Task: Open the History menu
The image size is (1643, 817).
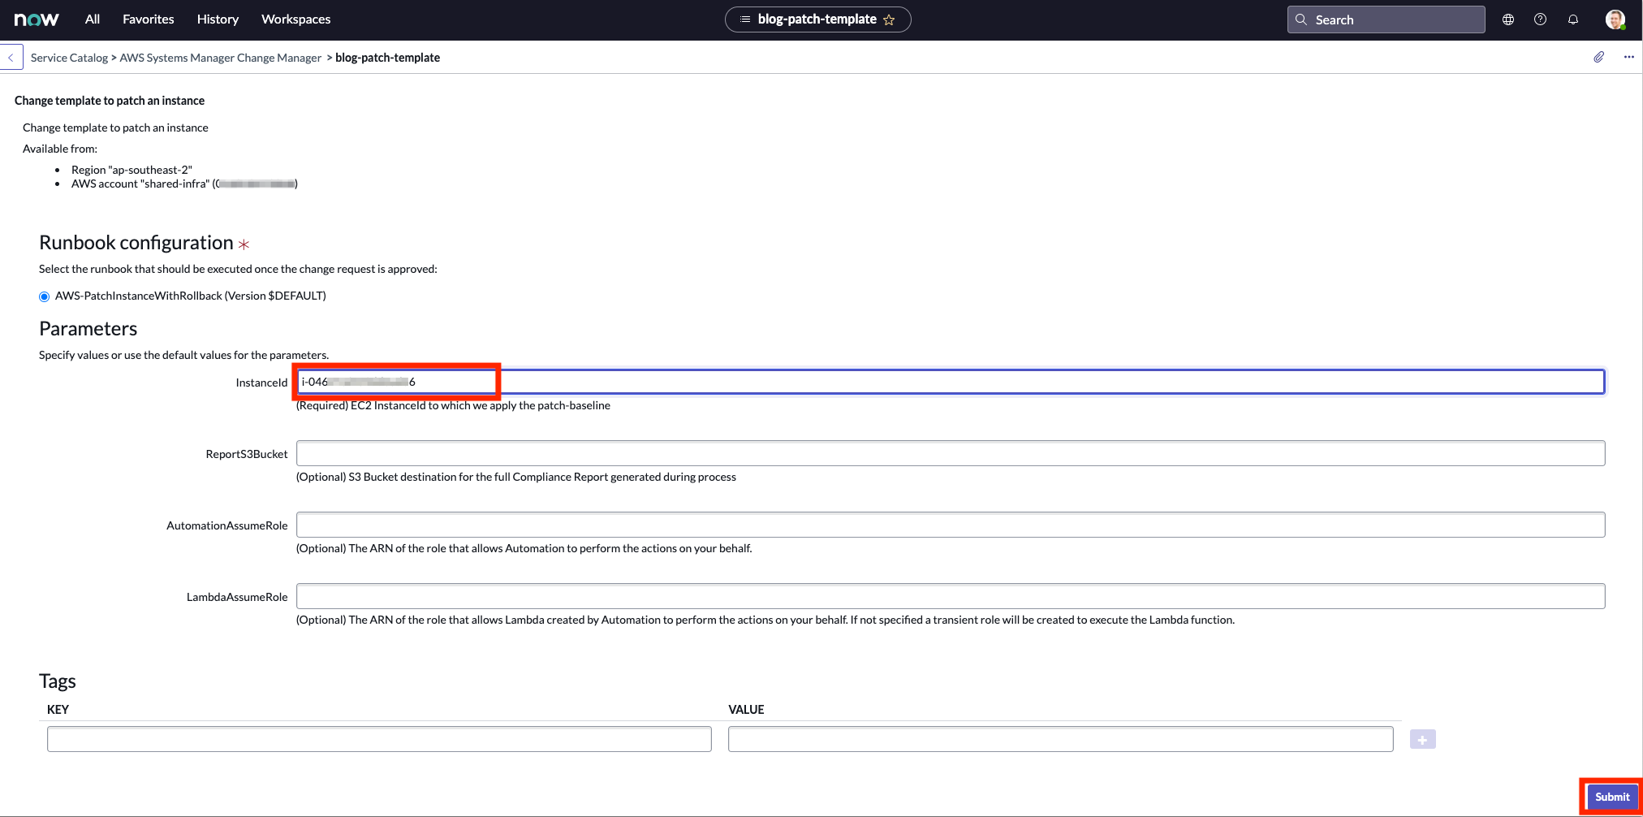Action: (x=217, y=19)
